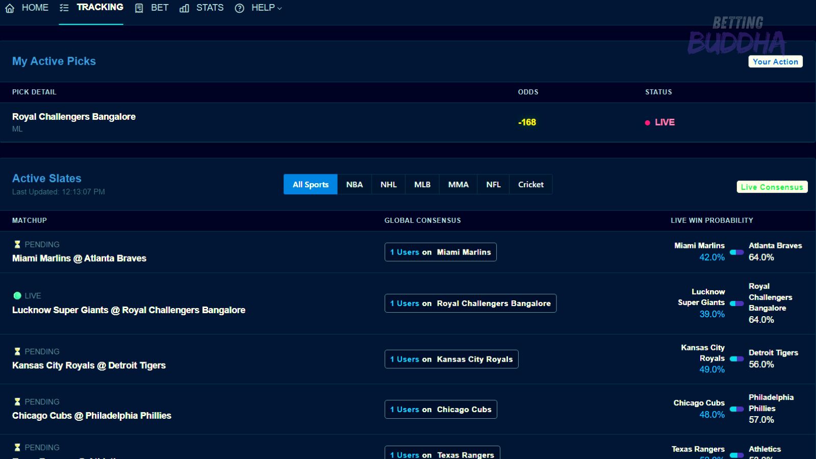
Task: Click the Lucknow vs Bangalore probability bar
Action: click(x=737, y=303)
